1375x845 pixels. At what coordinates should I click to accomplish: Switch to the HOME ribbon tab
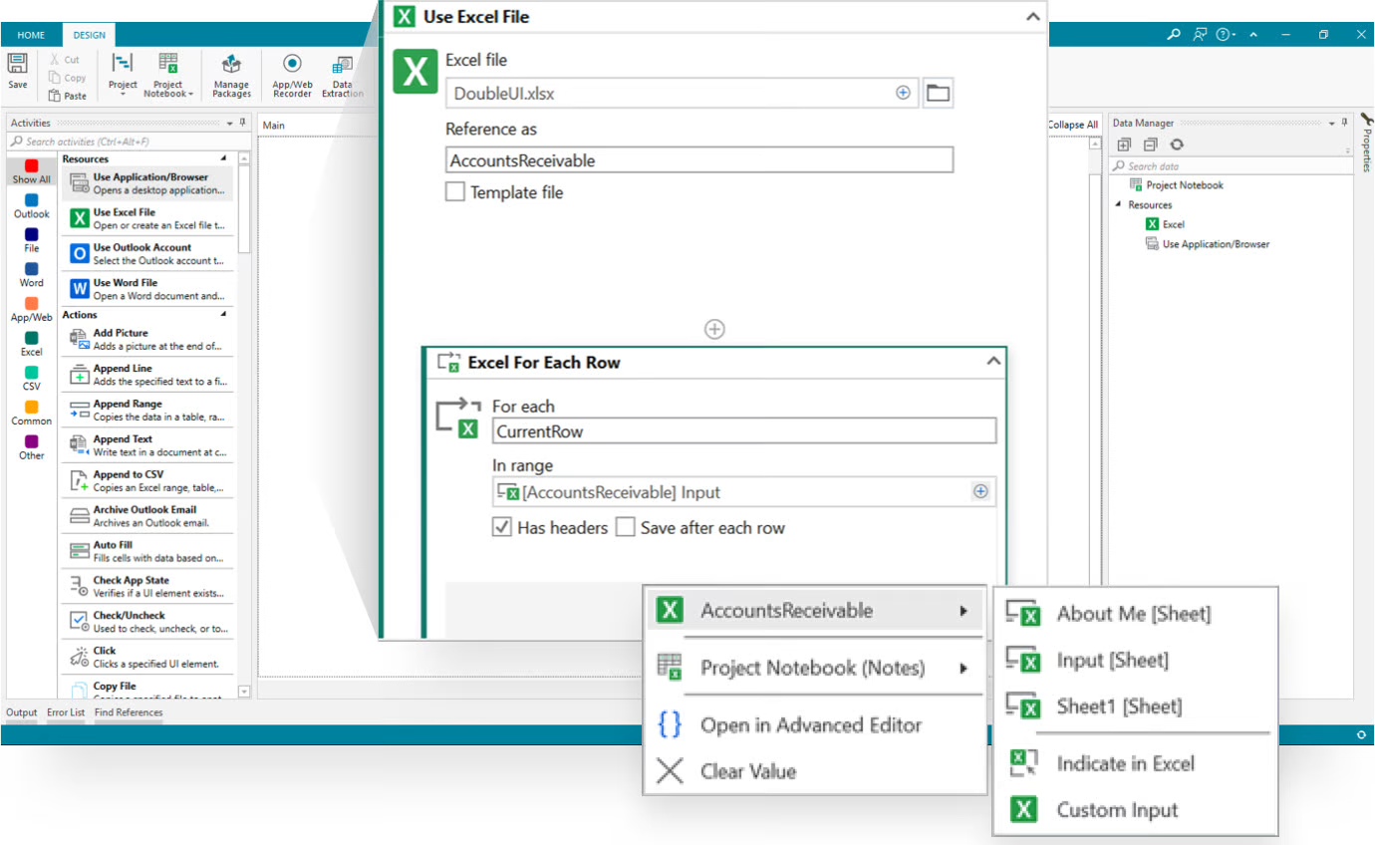31,35
